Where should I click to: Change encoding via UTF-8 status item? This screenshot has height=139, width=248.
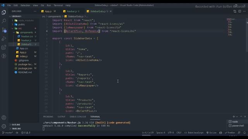click(x=170, y=133)
